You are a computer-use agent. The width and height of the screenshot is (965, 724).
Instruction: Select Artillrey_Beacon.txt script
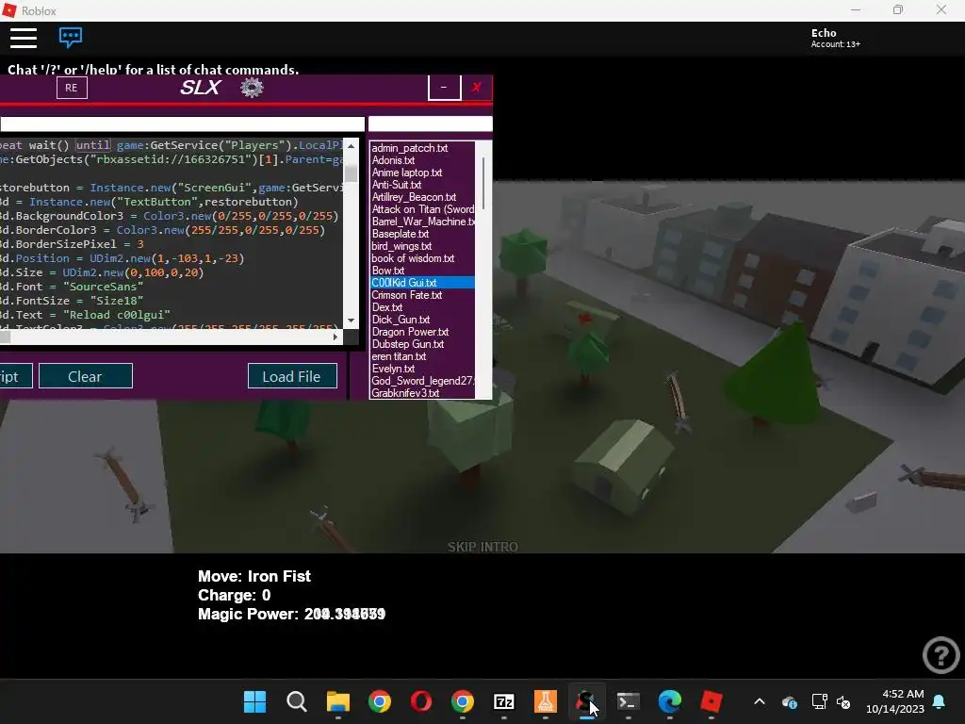pyautogui.click(x=422, y=198)
